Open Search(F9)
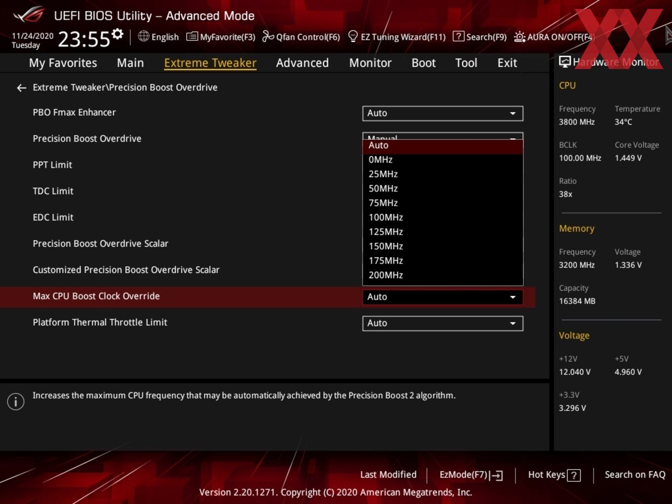This screenshot has height=504, width=672. 480,37
